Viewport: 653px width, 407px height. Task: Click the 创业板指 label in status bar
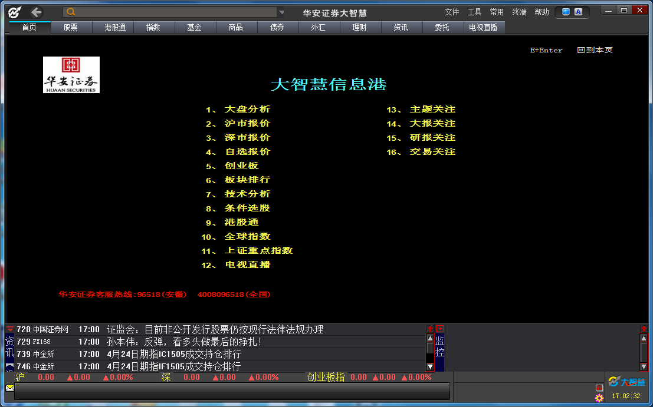[x=326, y=378]
